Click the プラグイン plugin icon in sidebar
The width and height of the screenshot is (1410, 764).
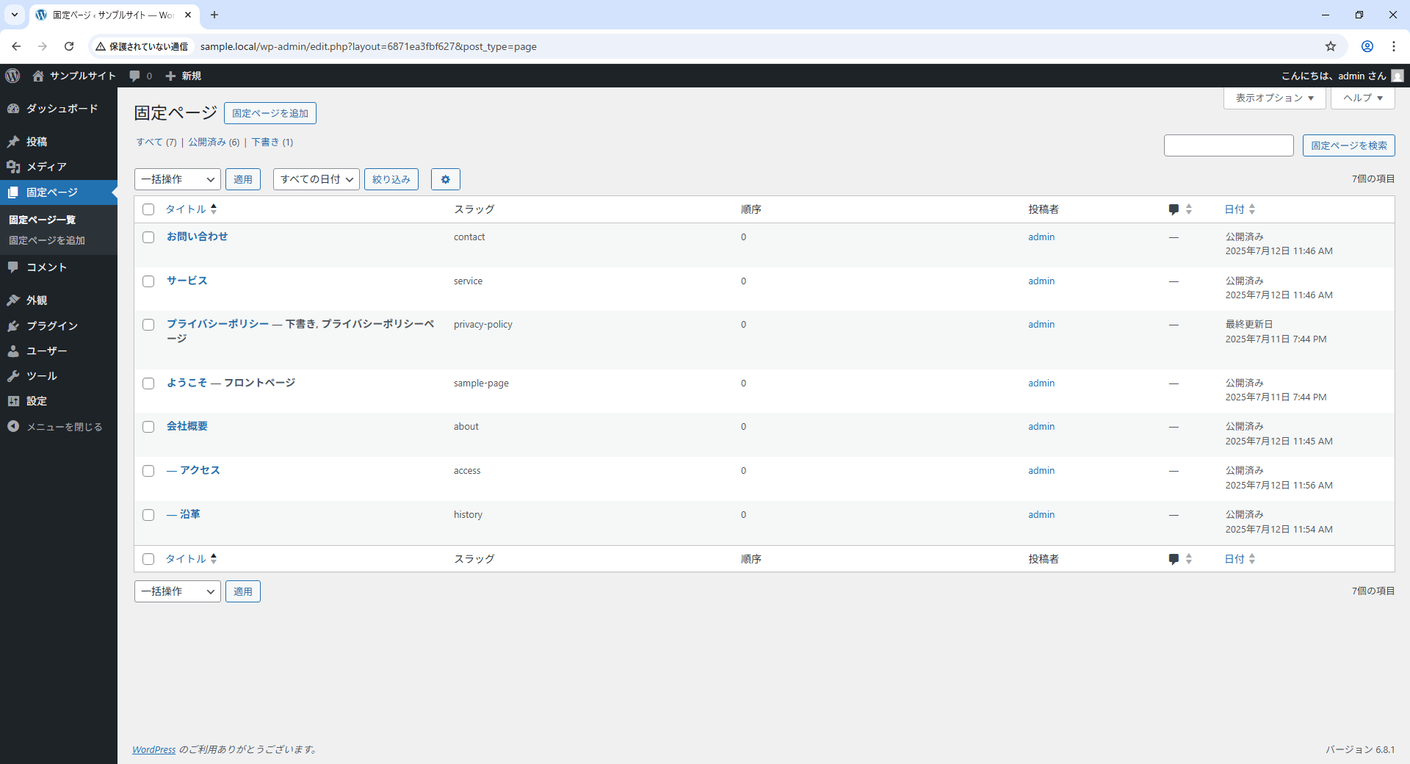coord(13,325)
